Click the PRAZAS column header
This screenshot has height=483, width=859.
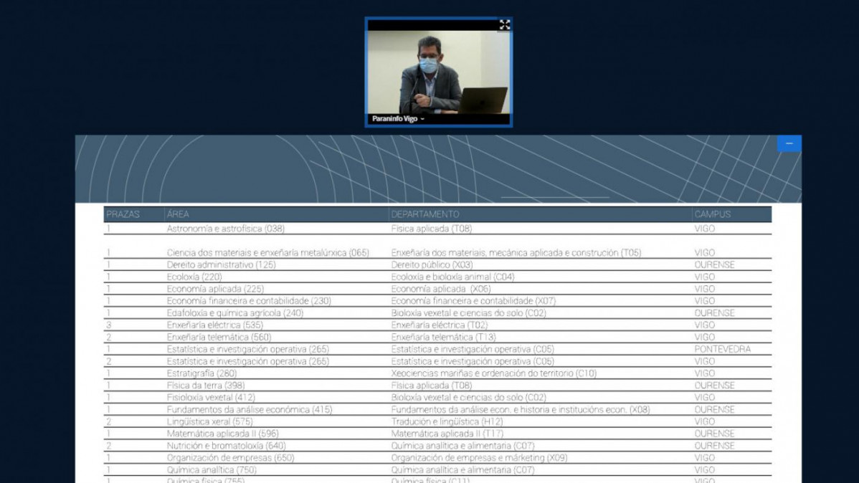tap(123, 214)
